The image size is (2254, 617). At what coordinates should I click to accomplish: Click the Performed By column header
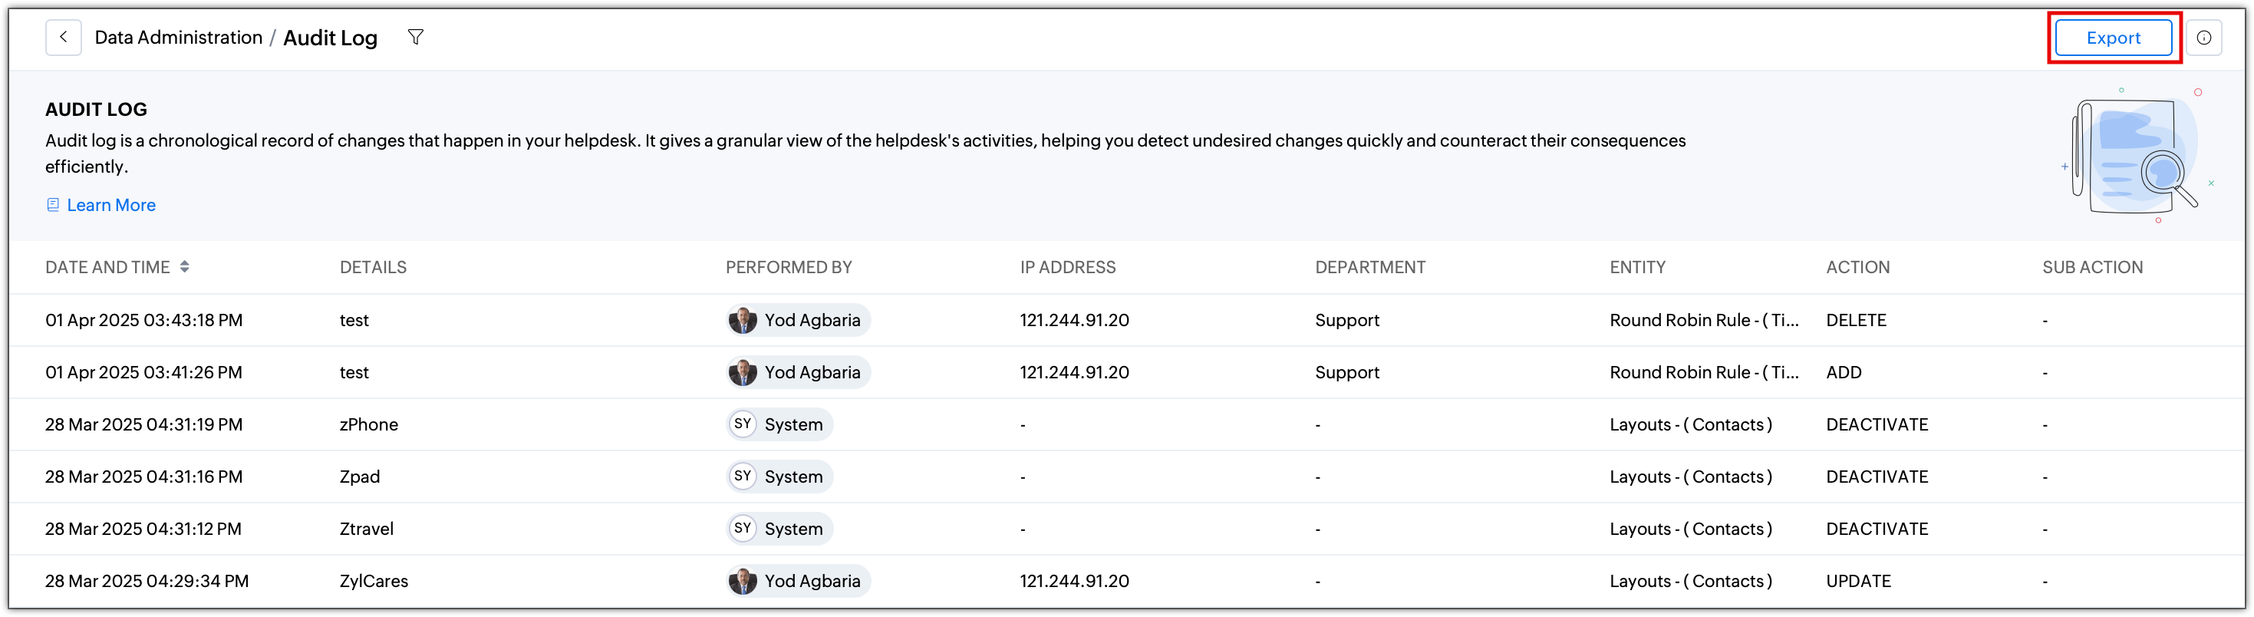tap(789, 267)
